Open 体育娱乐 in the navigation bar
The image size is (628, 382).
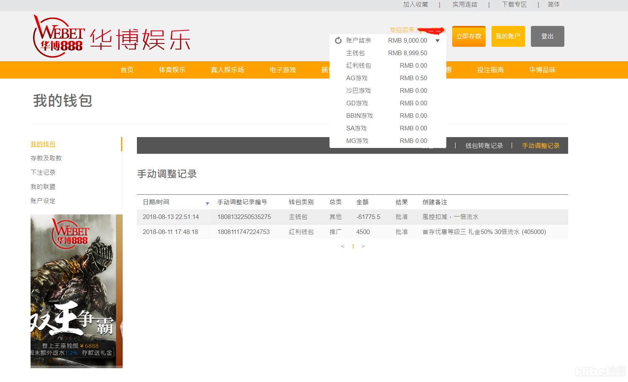[172, 70]
